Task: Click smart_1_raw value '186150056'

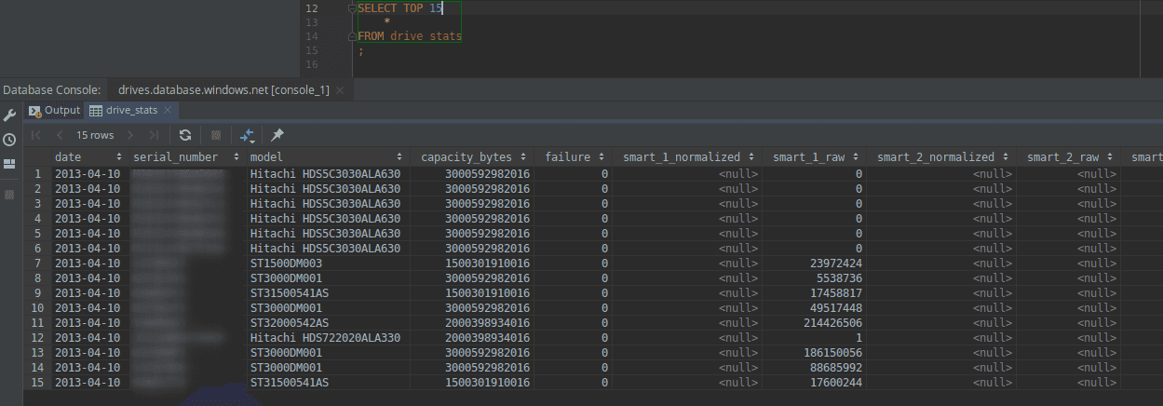Action: [x=832, y=353]
